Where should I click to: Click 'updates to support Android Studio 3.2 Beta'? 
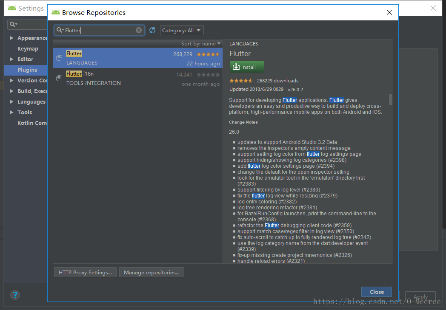tap(287, 142)
